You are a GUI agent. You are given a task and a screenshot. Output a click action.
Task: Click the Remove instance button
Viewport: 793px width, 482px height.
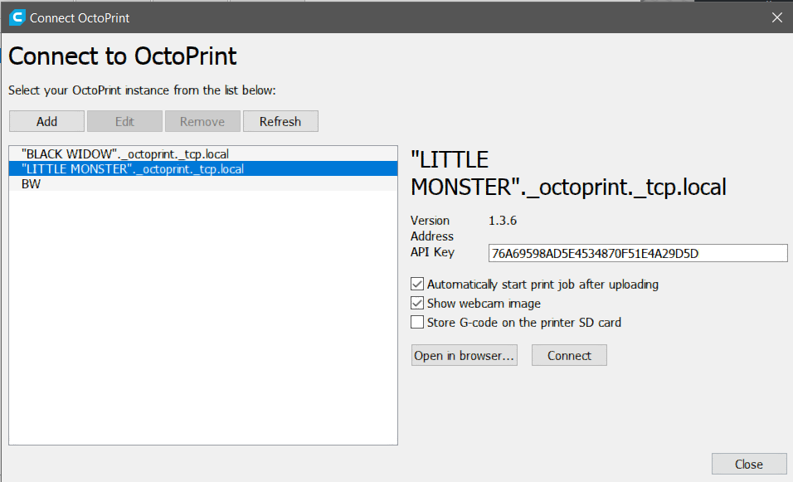[x=202, y=121]
